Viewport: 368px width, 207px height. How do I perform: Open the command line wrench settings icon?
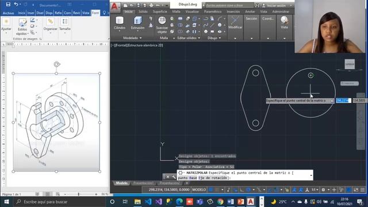[174, 177]
